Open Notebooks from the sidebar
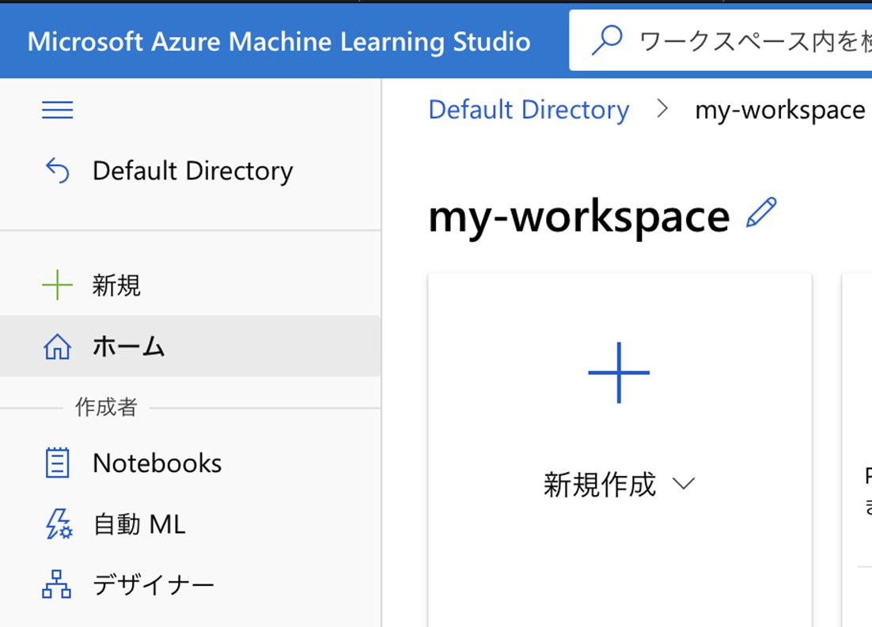The height and width of the screenshot is (627, 872). click(190, 463)
